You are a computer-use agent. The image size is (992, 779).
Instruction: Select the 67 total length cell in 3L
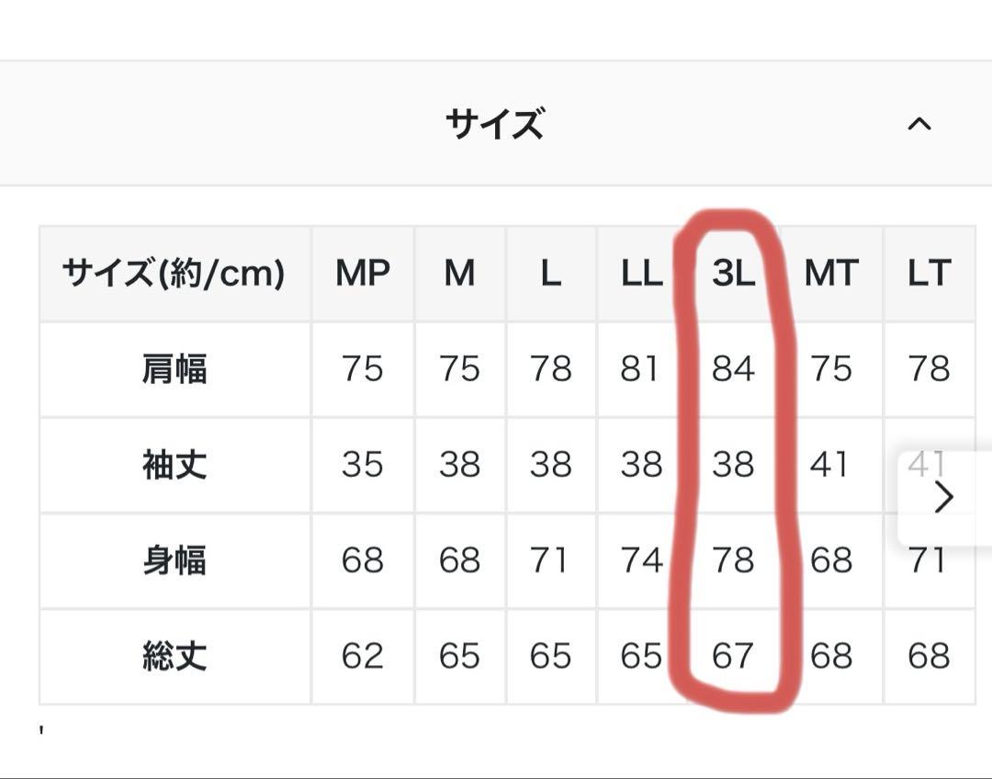click(x=733, y=657)
